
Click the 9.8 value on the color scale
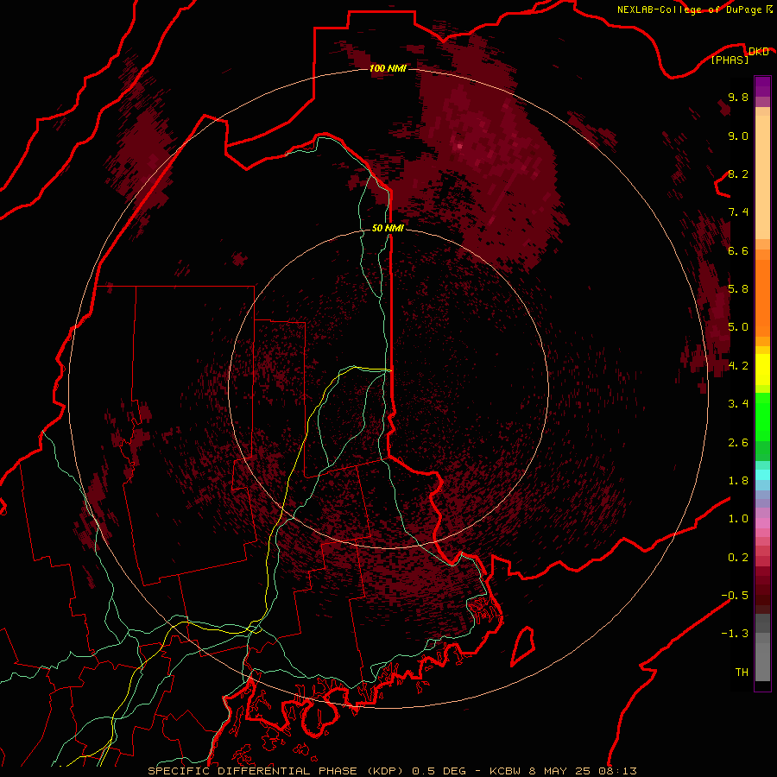coord(738,97)
